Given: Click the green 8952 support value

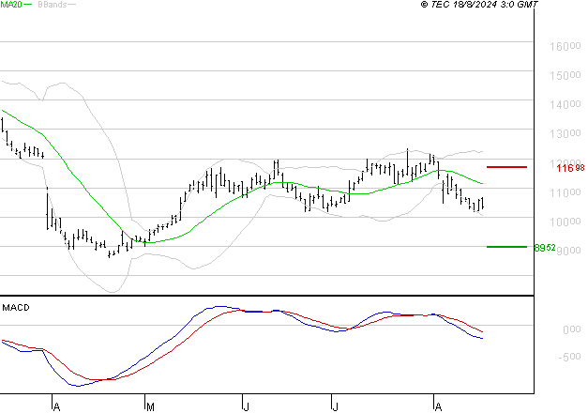Looking at the screenshot, I should [545, 248].
